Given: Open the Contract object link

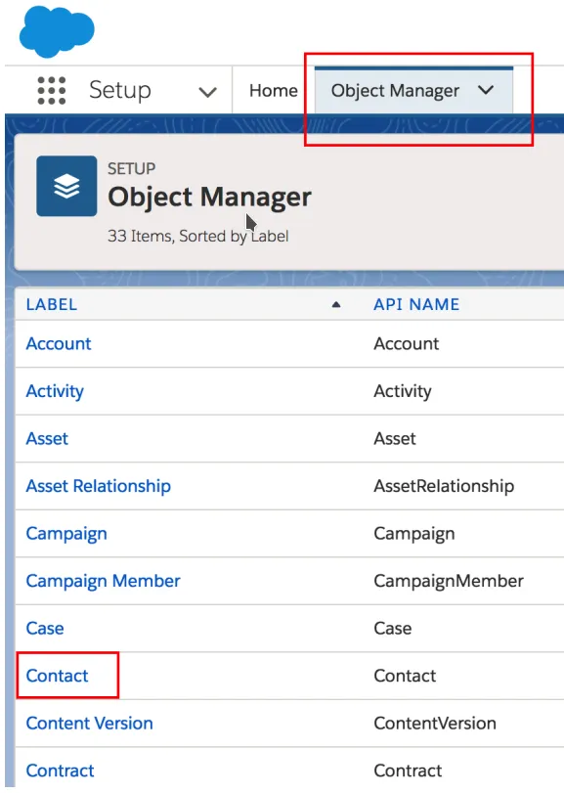Looking at the screenshot, I should 61,771.
